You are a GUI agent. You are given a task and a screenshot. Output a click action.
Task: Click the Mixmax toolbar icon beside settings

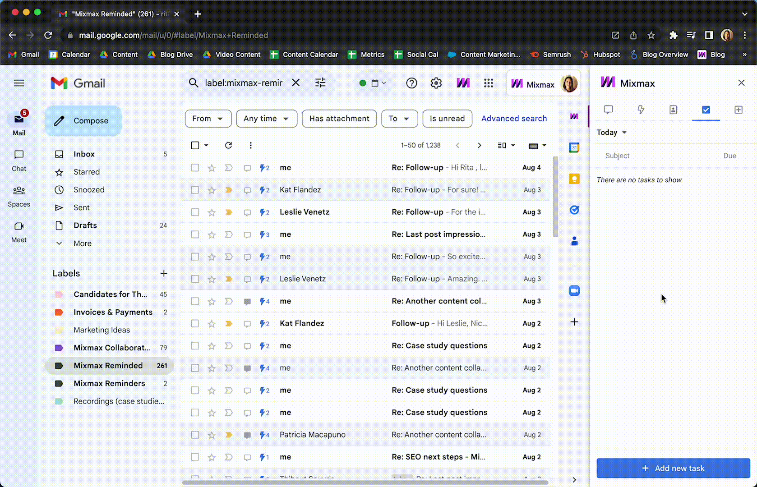pos(463,83)
